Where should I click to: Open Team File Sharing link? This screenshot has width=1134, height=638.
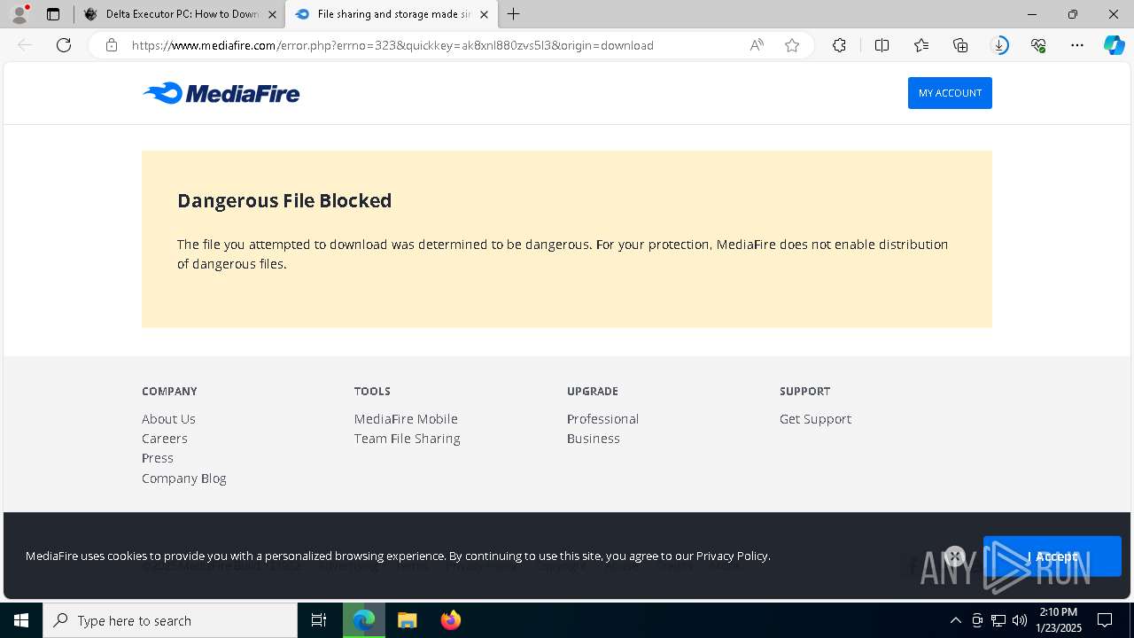pyautogui.click(x=408, y=439)
